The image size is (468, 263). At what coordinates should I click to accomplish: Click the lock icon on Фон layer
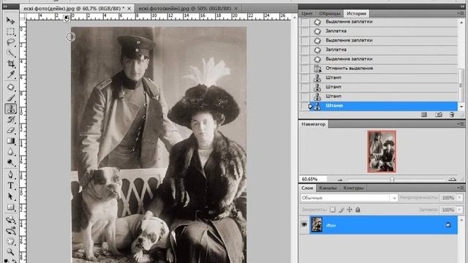(x=448, y=225)
